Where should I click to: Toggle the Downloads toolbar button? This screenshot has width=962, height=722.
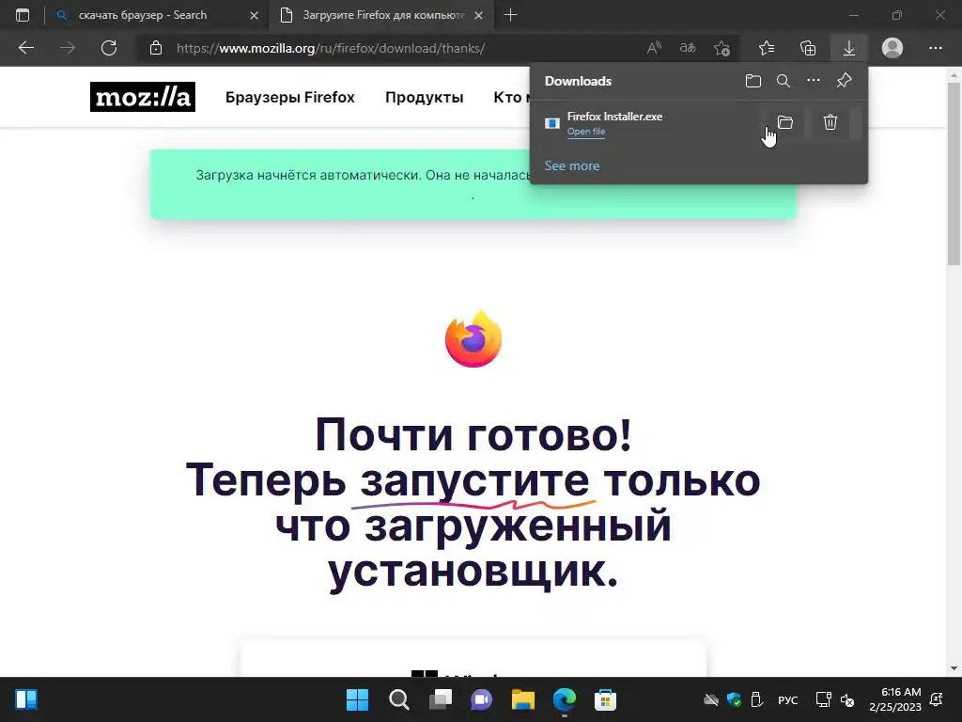849,48
